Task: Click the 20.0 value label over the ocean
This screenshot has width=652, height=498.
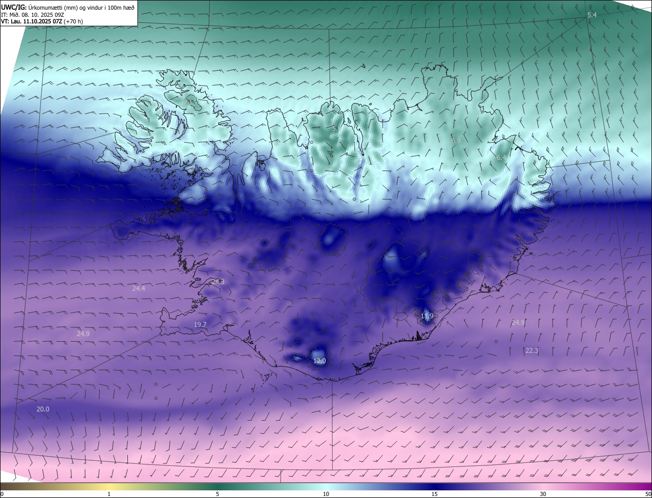Action: pyautogui.click(x=43, y=409)
